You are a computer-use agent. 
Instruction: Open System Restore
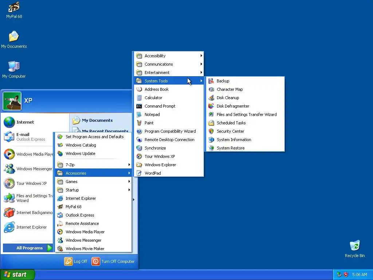click(x=245, y=148)
